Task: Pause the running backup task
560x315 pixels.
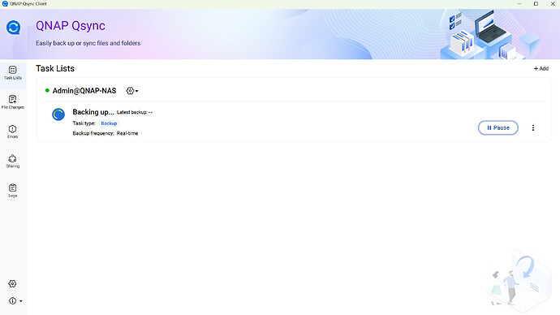Action: (x=498, y=127)
